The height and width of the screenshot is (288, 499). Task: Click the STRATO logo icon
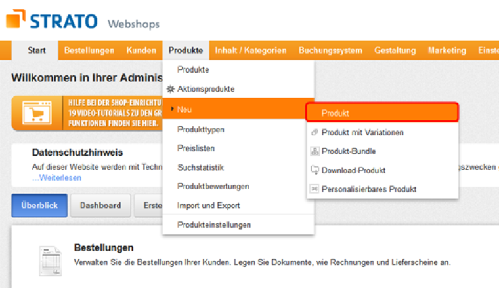(x=15, y=19)
